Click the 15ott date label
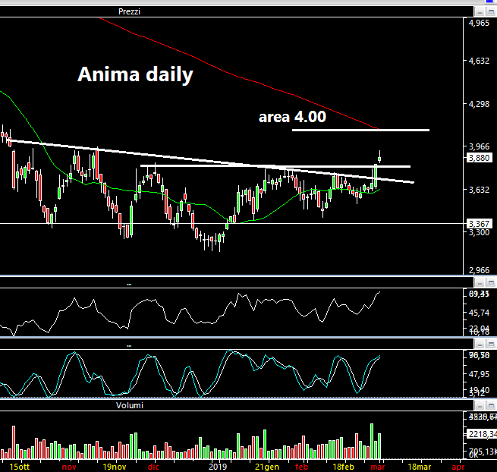 pyautogui.click(x=20, y=467)
